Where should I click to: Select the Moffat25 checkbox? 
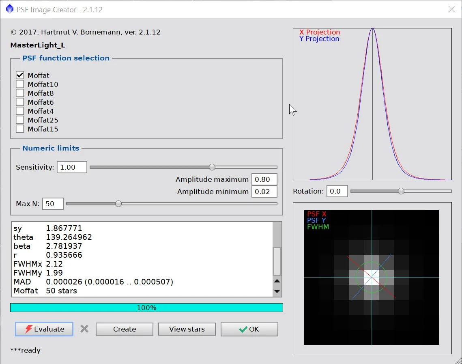[x=20, y=120]
